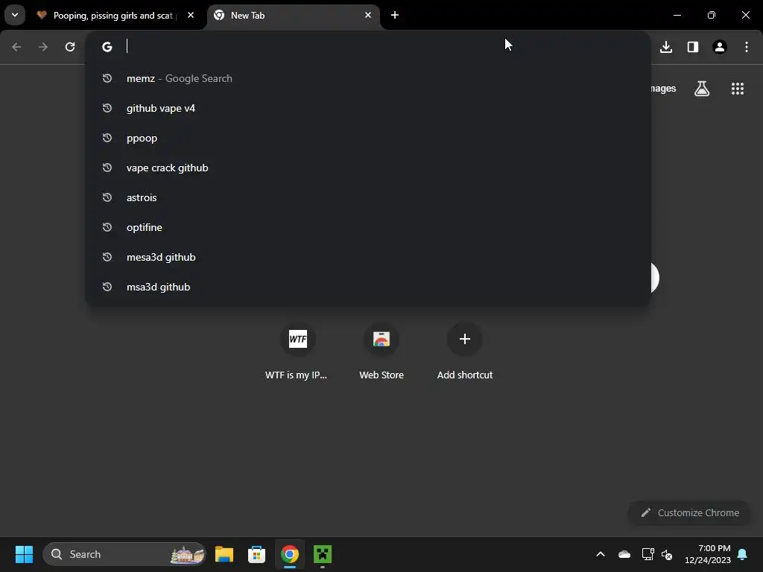Screen dimensions: 763x572
Task: Go back with the back arrow
Action: click(16, 47)
